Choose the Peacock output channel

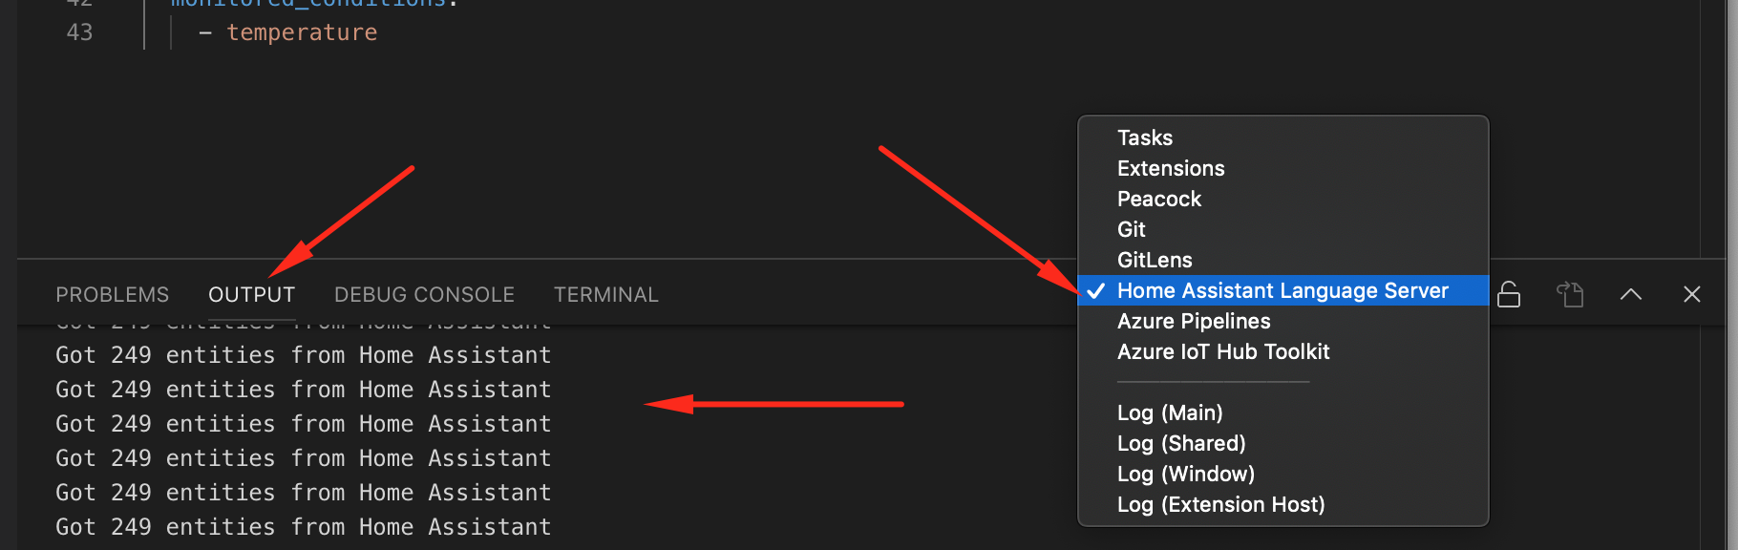(1158, 199)
